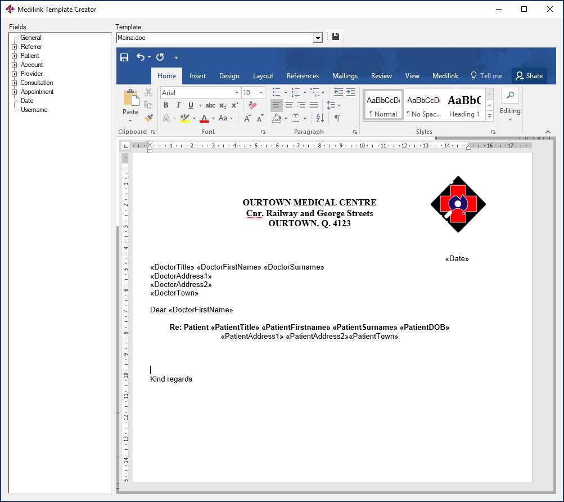
Task: Click the Word save icon in quick access toolbar
Action: [x=124, y=57]
